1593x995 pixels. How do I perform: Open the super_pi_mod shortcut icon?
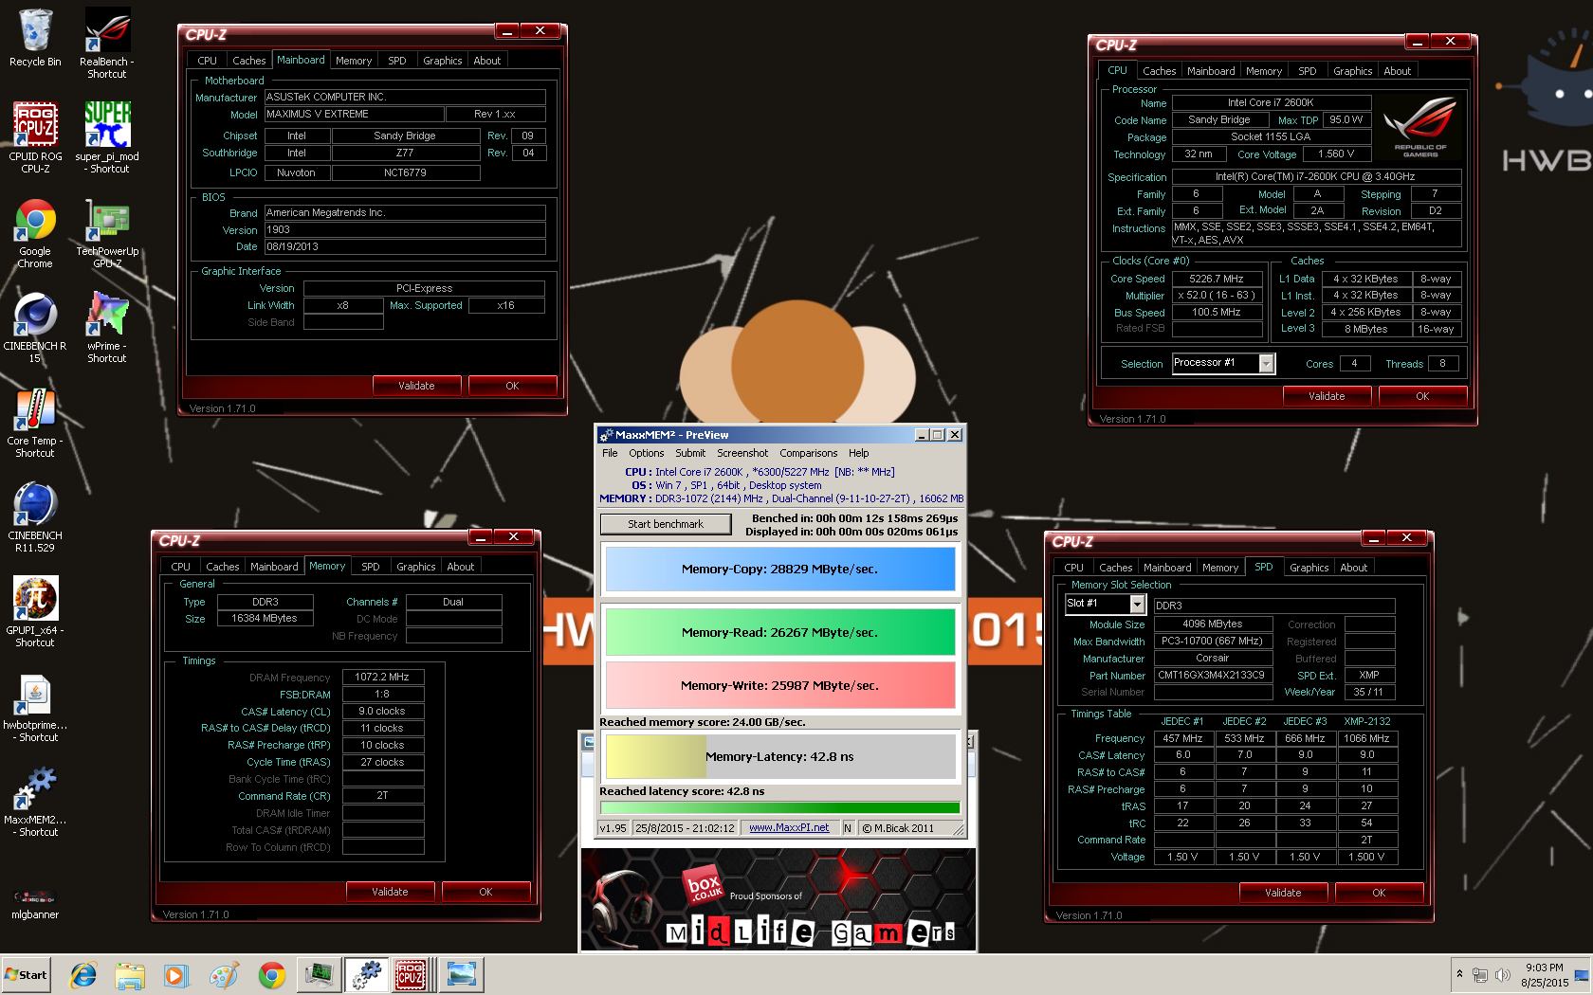[107, 137]
